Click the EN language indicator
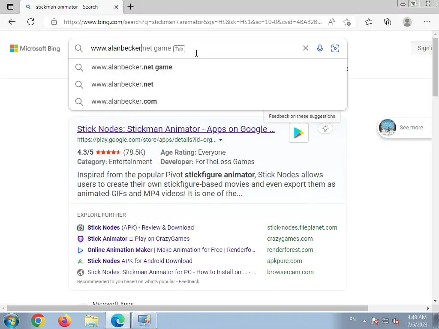The image size is (439, 329). 352,320
